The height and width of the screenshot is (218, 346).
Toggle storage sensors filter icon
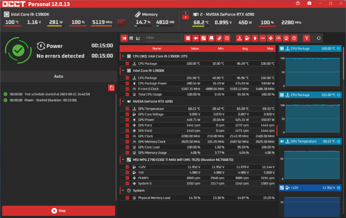tap(211, 38)
